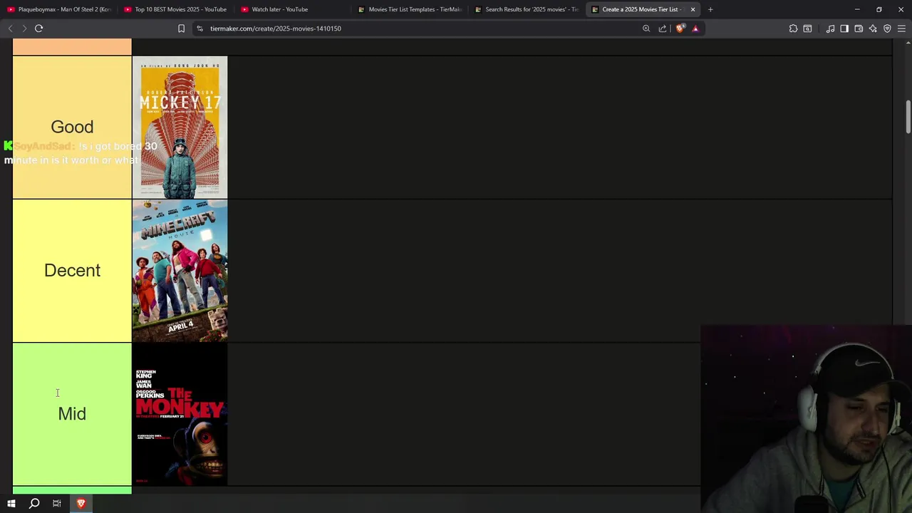Edit the Good tier label
This screenshot has width=912, height=513.
(x=72, y=127)
